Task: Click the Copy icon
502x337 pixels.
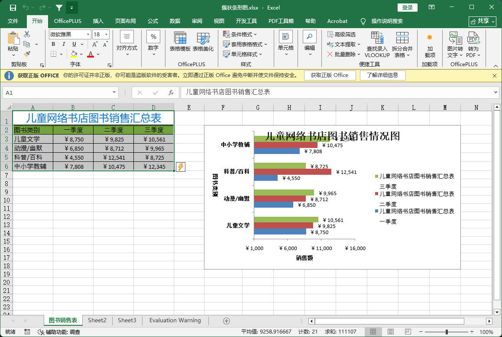Action: (x=27, y=44)
